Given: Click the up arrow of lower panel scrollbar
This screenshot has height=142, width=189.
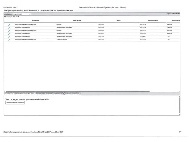Looking at the screenshot, I should (x=179, y=96).
